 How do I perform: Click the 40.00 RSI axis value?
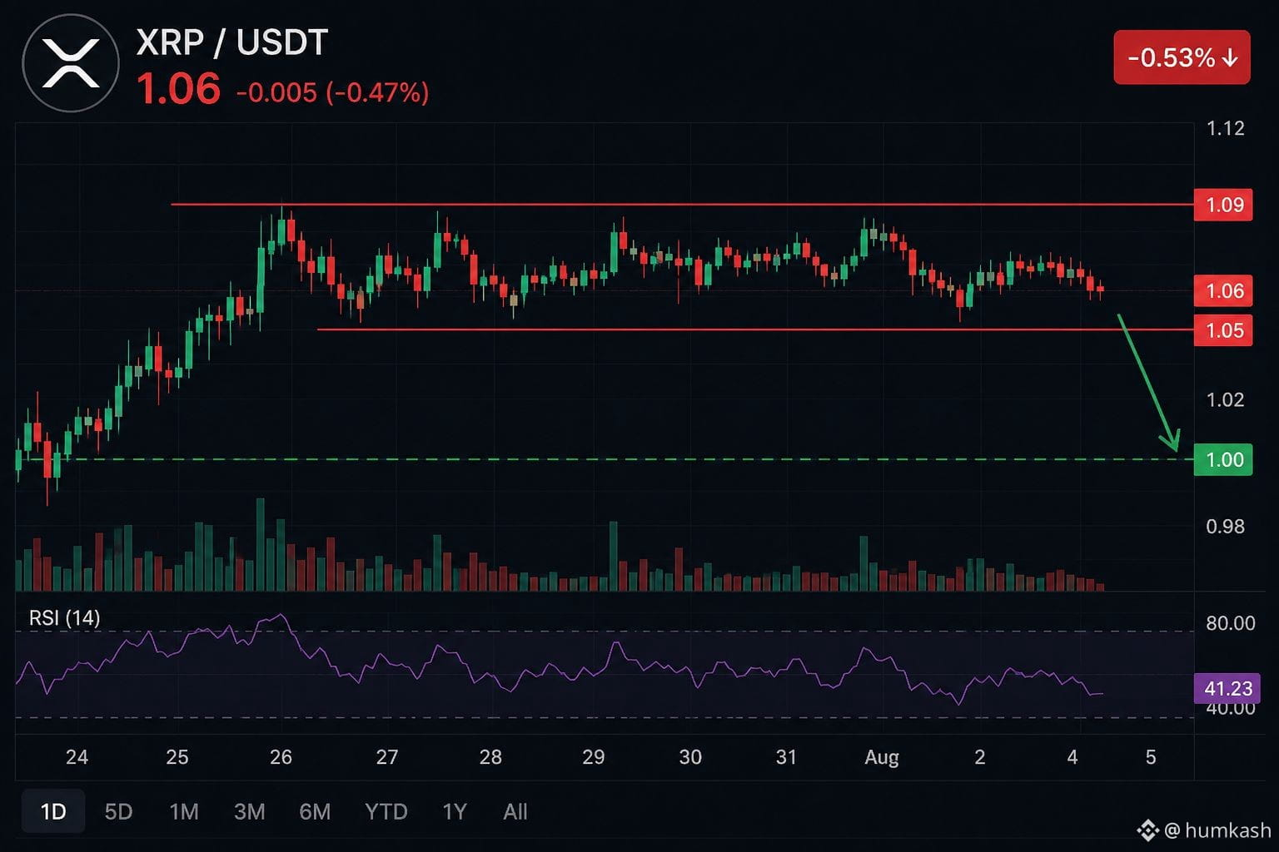(x=1230, y=709)
